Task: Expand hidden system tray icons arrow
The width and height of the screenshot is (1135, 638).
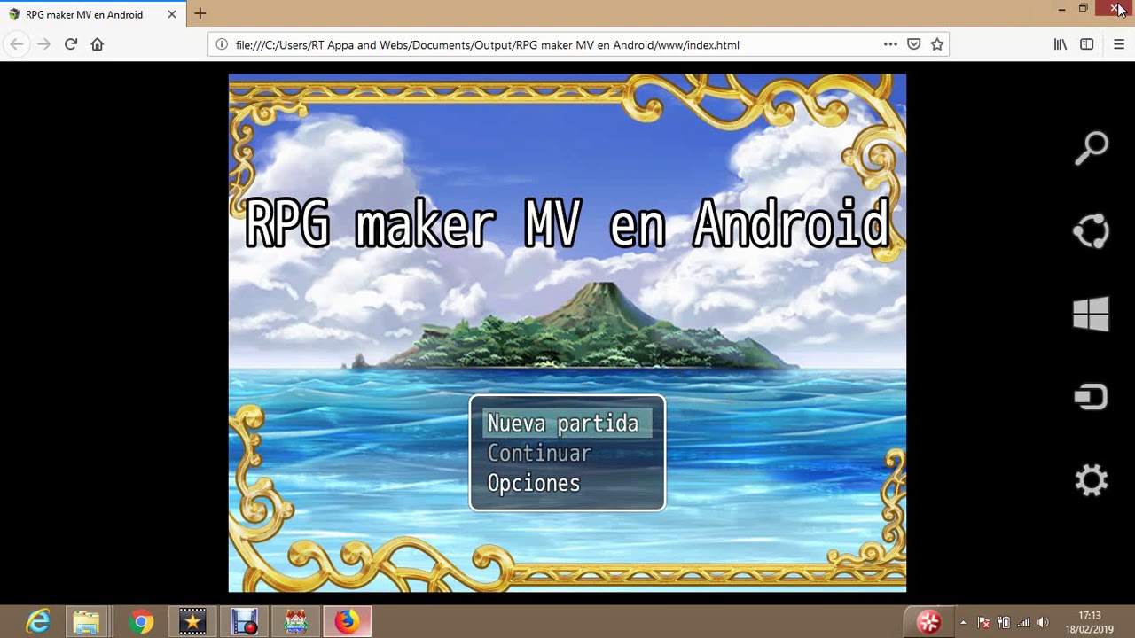Action: (964, 622)
